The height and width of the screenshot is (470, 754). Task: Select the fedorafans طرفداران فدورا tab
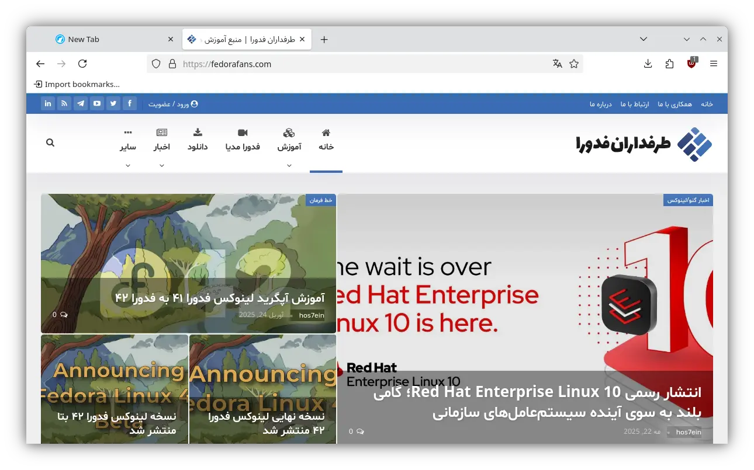tap(247, 39)
